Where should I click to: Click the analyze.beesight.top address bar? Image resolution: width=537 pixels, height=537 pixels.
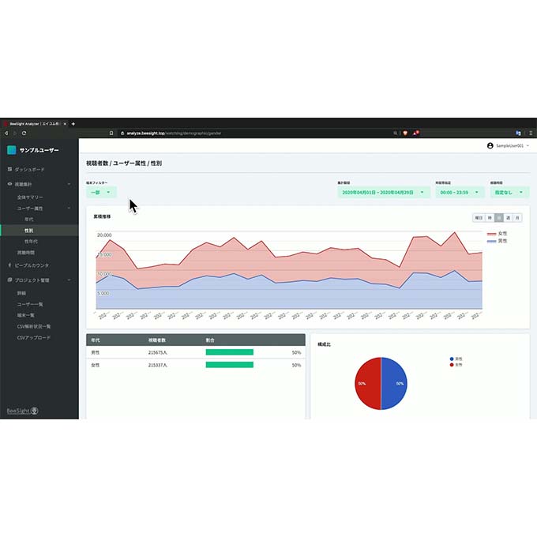[257, 133]
